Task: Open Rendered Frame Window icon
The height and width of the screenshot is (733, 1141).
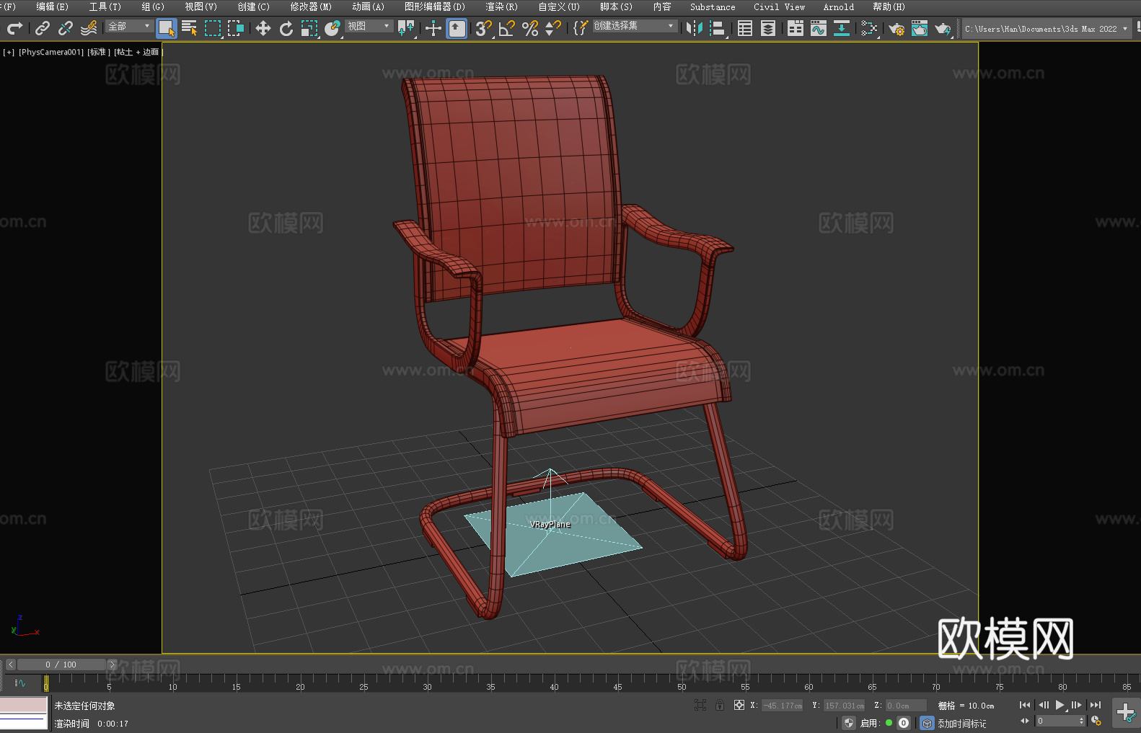Action: pyautogui.click(x=920, y=28)
